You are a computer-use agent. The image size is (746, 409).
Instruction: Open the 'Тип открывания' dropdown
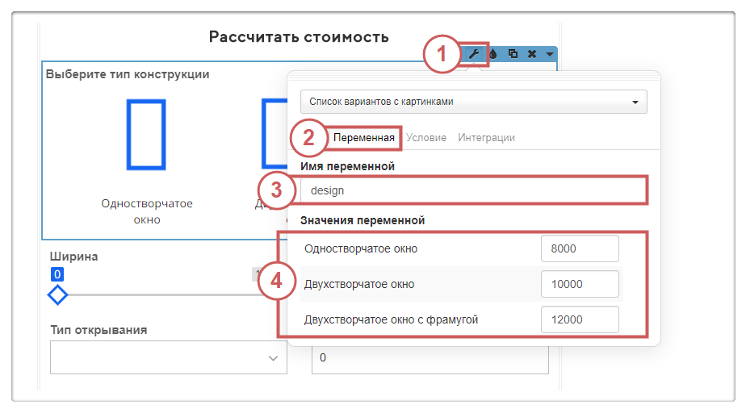[x=168, y=357]
